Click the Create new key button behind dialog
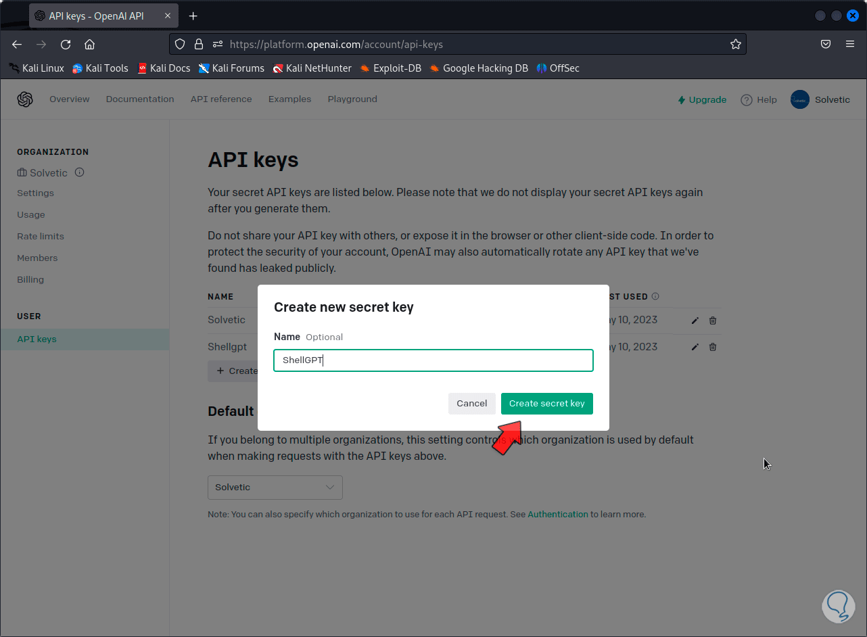Screen dimensions: 867x637 (x=233, y=371)
